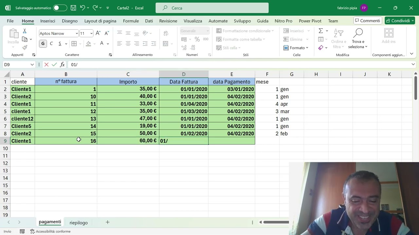The height and width of the screenshot is (235, 419).
Task: Increase indent in Allineamento group
Action: pyautogui.click(x=154, y=43)
